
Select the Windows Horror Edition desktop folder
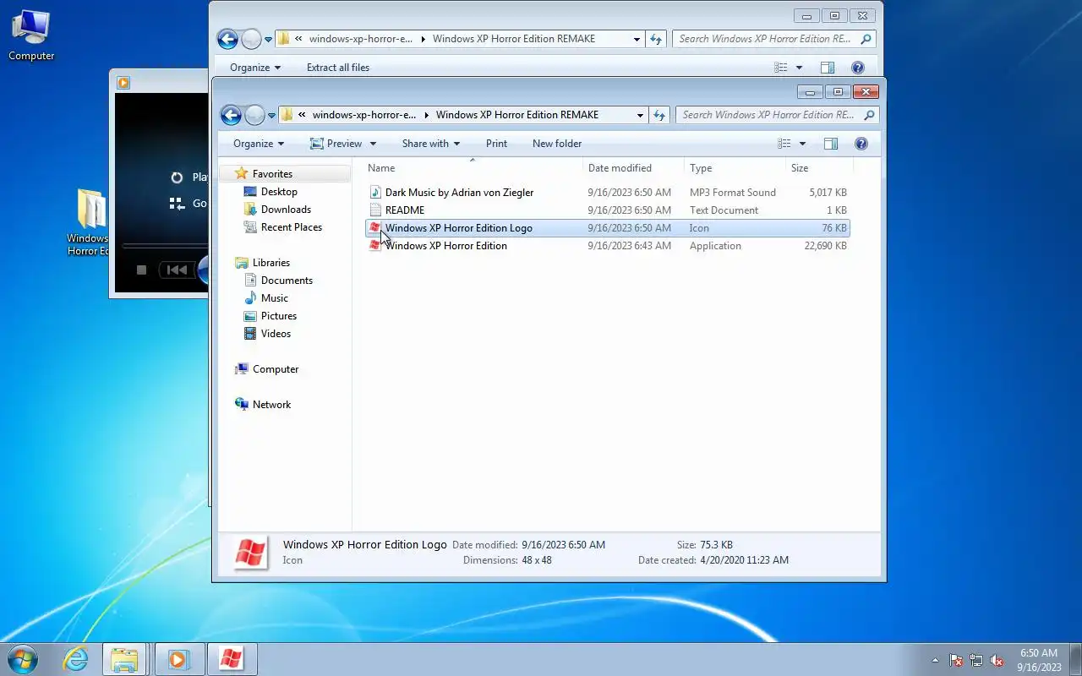pos(89,221)
